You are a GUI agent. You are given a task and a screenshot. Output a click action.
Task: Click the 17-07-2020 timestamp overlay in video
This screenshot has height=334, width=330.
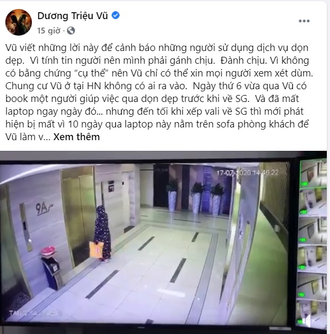pos(247,173)
